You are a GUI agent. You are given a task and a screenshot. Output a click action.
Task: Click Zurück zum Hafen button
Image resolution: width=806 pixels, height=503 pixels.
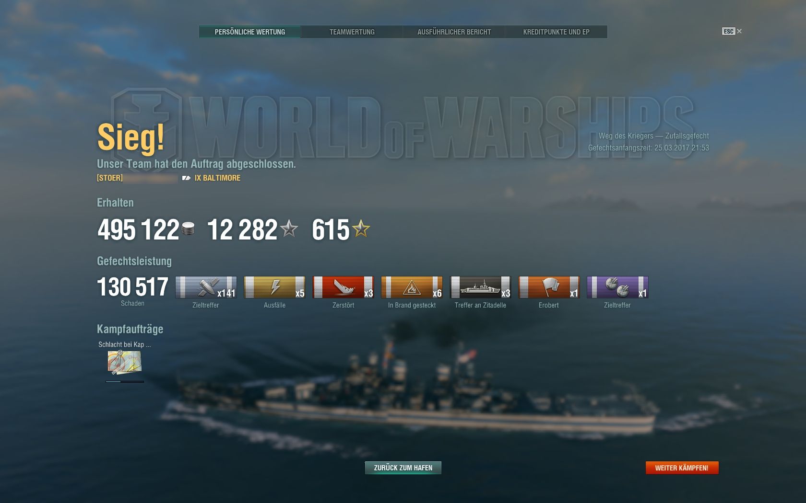pos(403,468)
